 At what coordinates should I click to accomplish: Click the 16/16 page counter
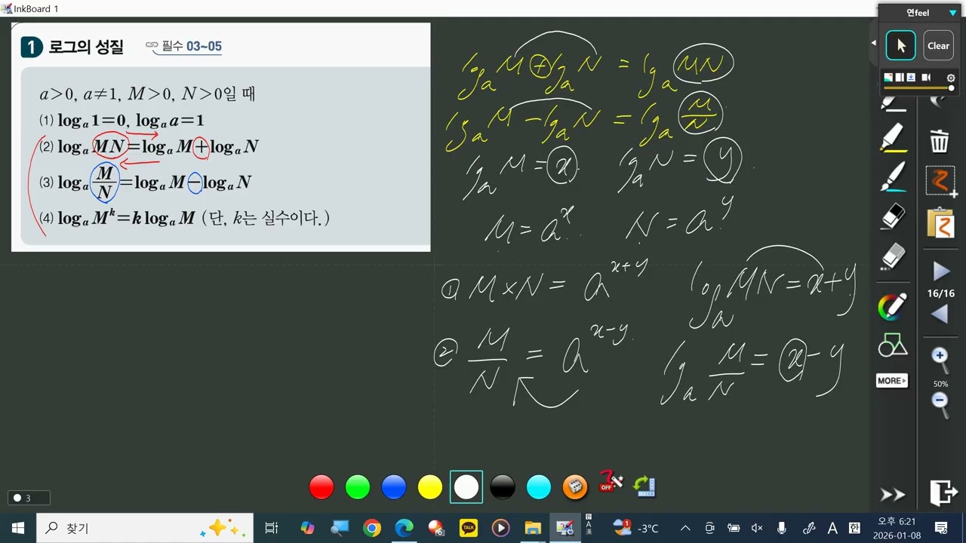tap(940, 293)
